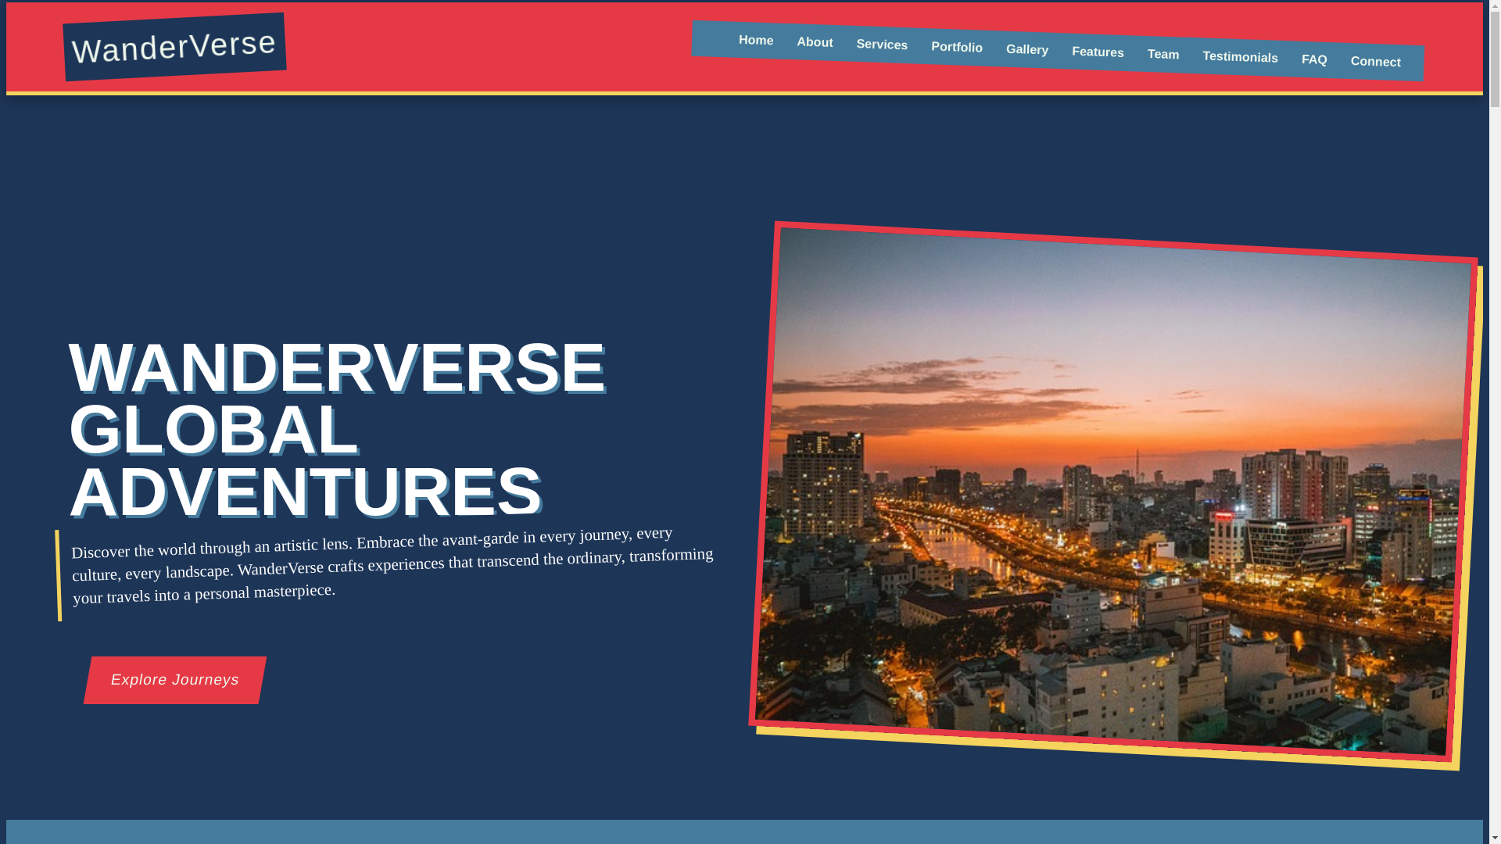This screenshot has height=844, width=1501.
Task: Open the Home nav link
Action: 756,41
